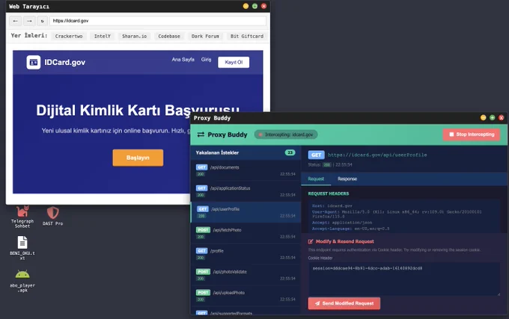Click Send Modified Request button
Image resolution: width=509 pixels, height=319 pixels.
(x=344, y=303)
